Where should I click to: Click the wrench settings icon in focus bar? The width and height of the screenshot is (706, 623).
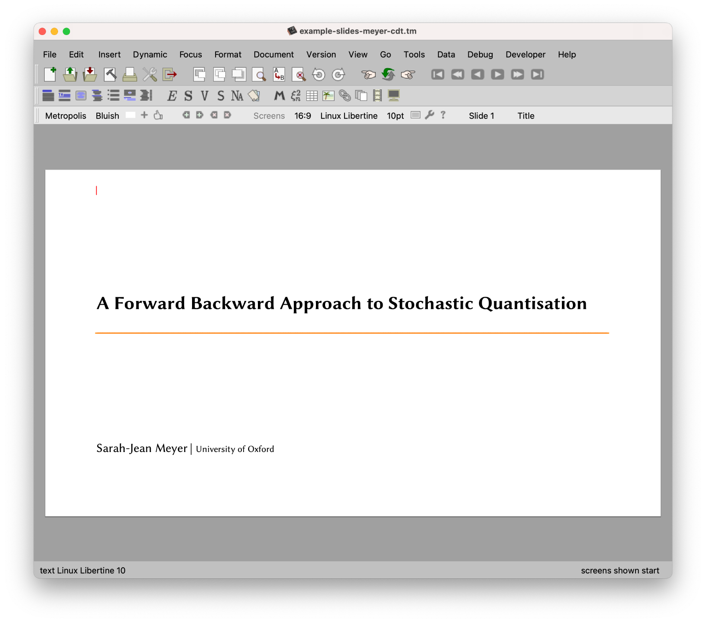[430, 115]
